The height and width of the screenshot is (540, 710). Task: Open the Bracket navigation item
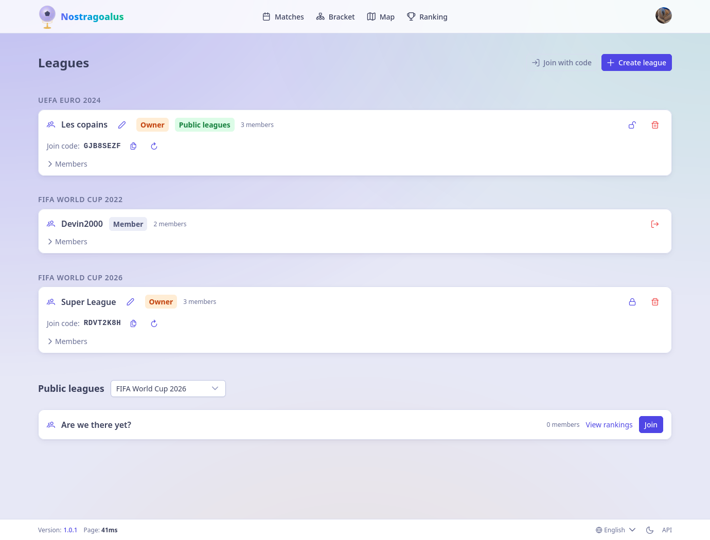pyautogui.click(x=335, y=17)
